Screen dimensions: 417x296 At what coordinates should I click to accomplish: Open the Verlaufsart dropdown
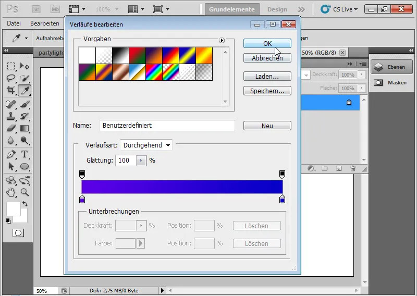(146, 145)
